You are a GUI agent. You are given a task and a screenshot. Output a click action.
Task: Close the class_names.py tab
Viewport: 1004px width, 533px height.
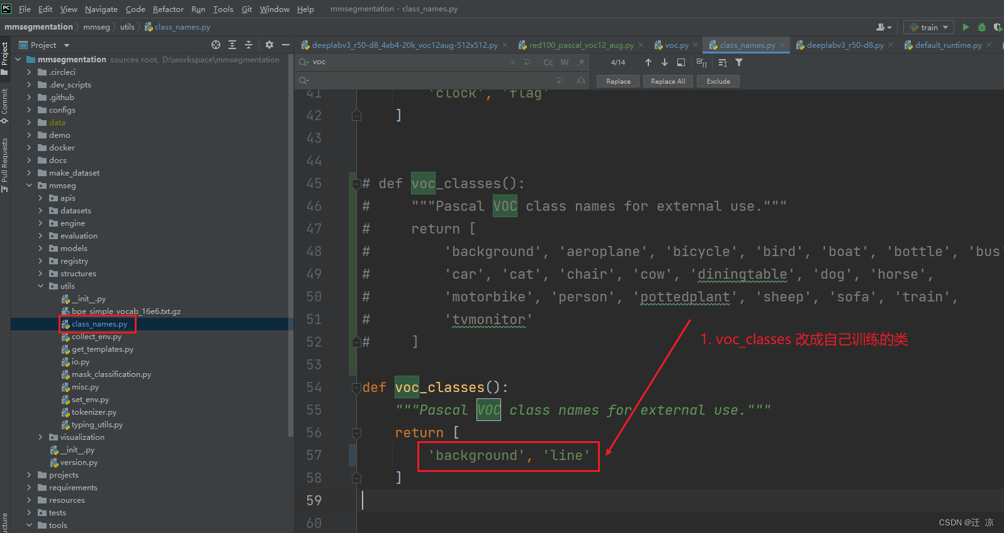coord(782,45)
